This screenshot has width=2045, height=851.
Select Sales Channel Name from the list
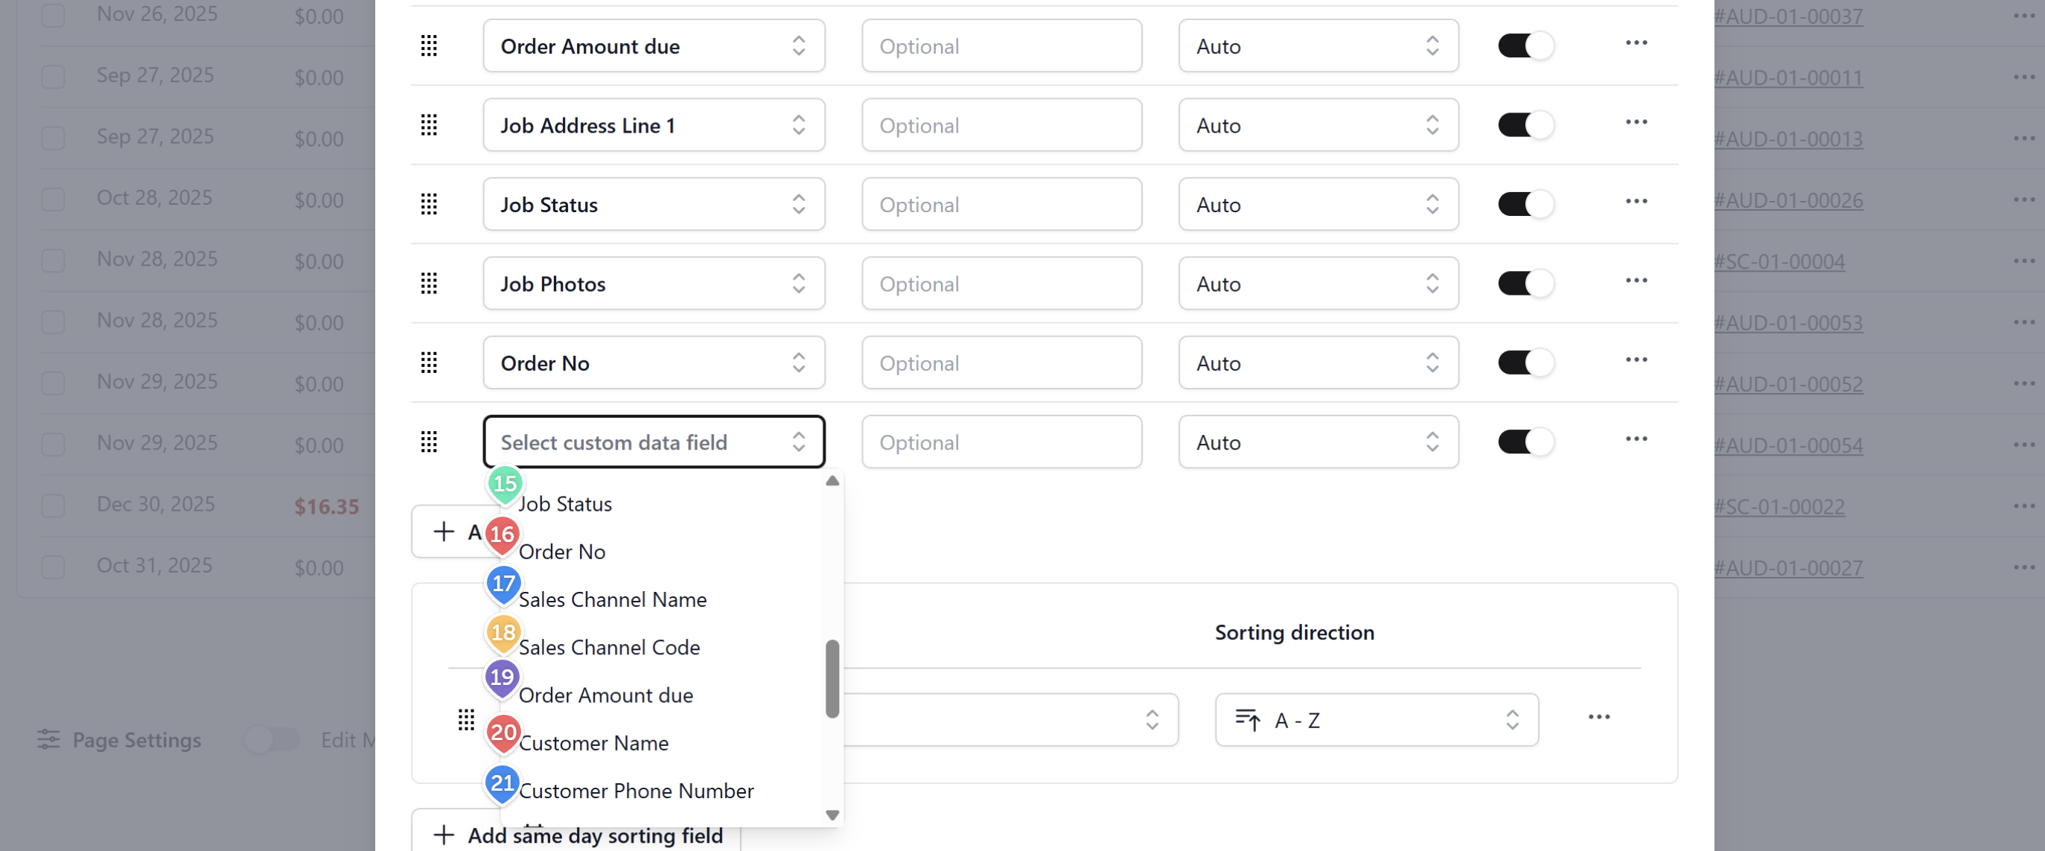point(612,600)
